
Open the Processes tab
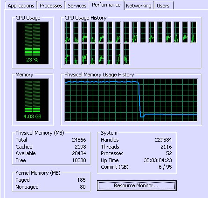pos(51,6)
